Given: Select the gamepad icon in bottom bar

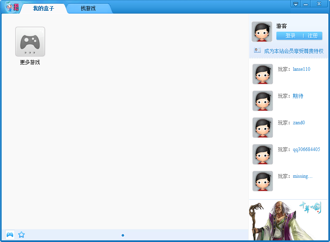Looking at the screenshot, I should click(10, 235).
